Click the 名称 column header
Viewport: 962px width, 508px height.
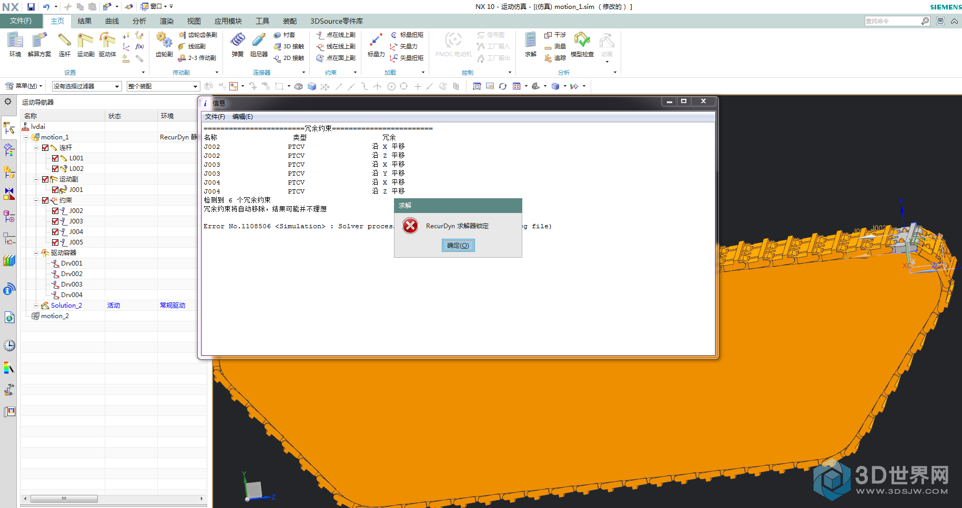[63, 116]
